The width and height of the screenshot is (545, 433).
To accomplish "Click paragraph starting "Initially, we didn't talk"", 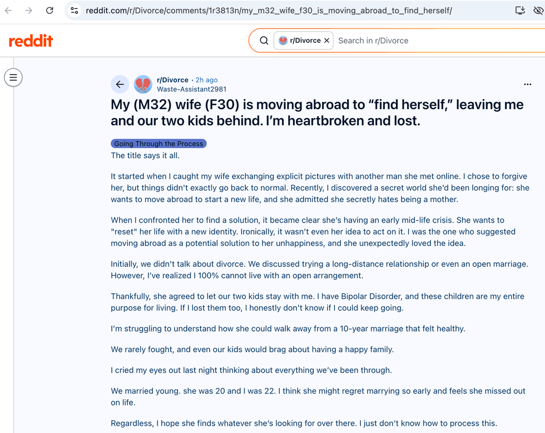I will tap(319, 270).
